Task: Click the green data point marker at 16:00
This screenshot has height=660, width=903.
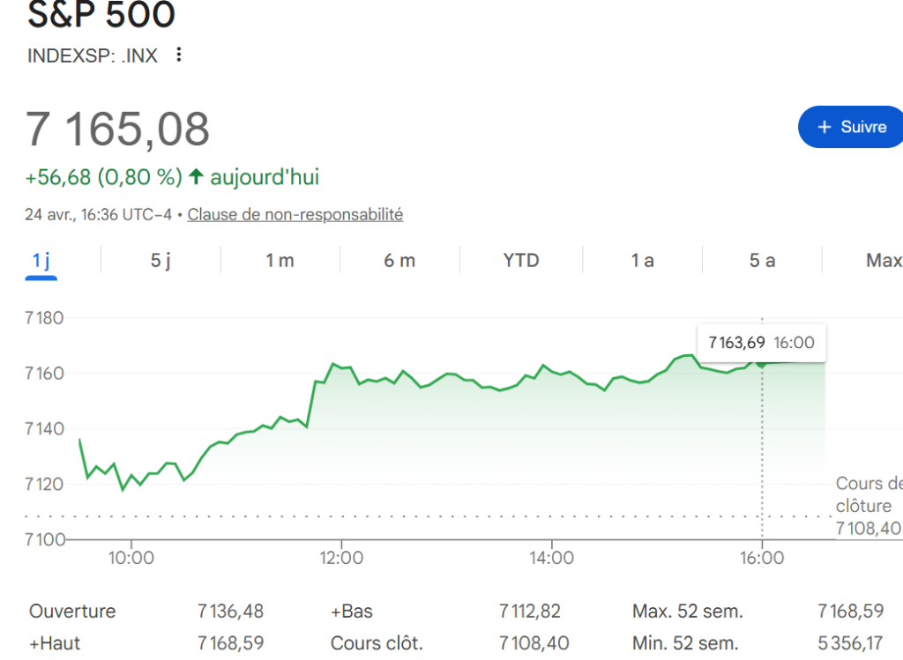Action: [762, 362]
